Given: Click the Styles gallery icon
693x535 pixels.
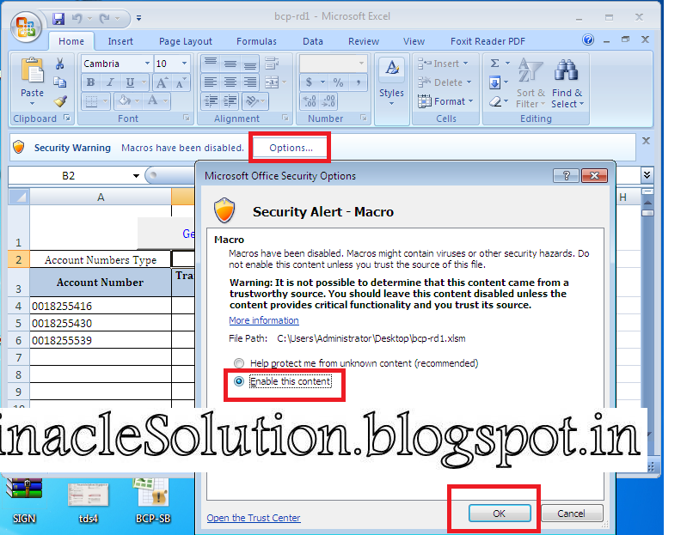Looking at the screenshot, I should pos(392,67).
